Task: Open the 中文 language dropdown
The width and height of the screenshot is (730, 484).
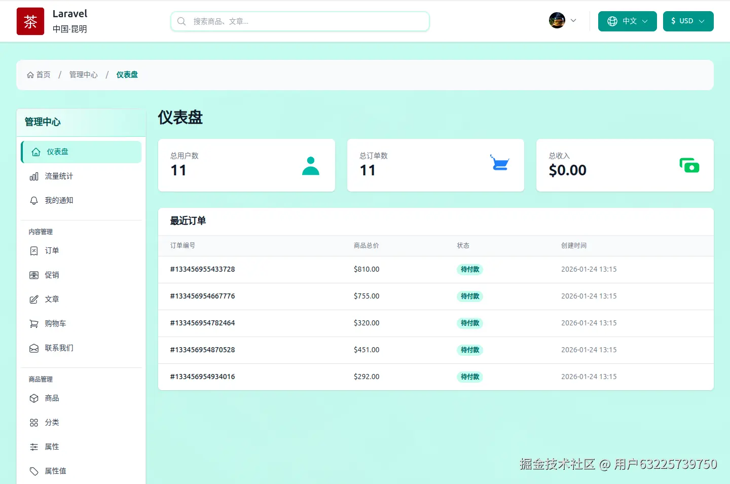Action: pos(627,21)
